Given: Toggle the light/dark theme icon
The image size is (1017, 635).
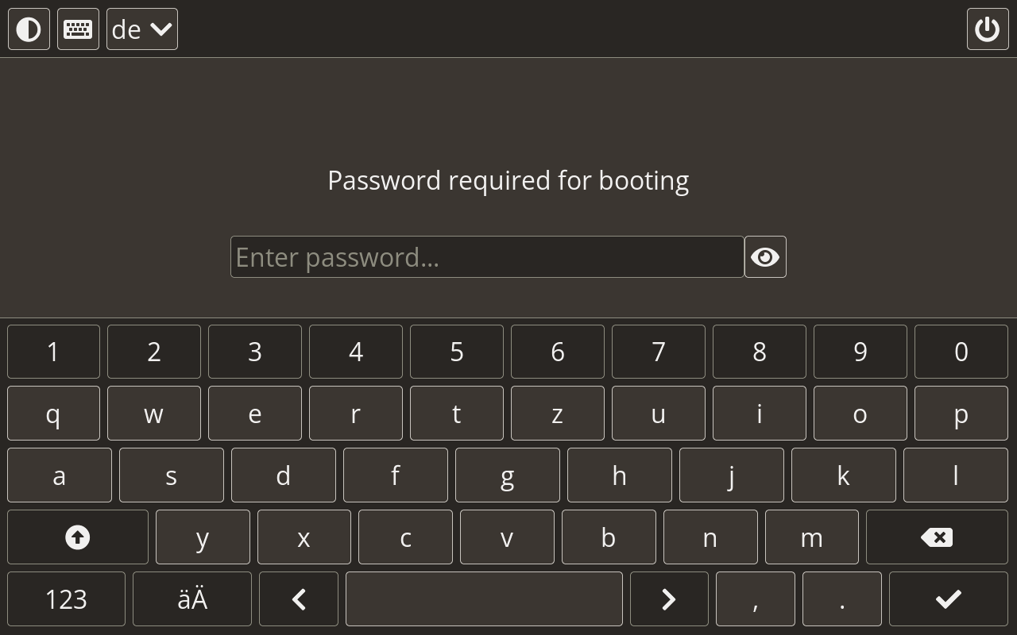Looking at the screenshot, I should tap(29, 29).
